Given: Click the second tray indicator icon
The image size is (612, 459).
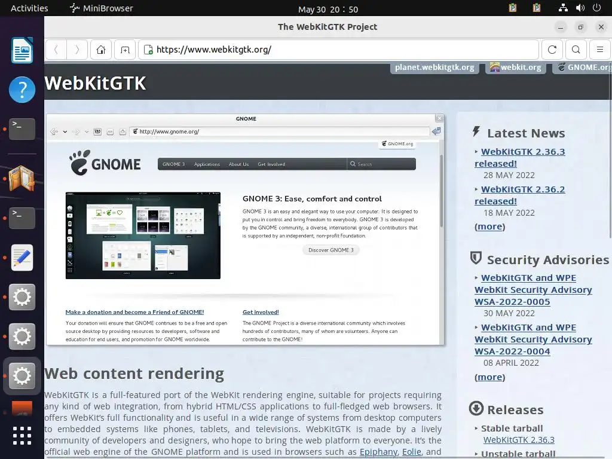Looking at the screenshot, I should [x=537, y=8].
